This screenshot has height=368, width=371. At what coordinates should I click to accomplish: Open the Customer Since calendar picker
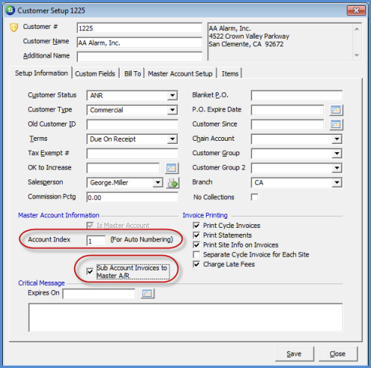(336, 124)
